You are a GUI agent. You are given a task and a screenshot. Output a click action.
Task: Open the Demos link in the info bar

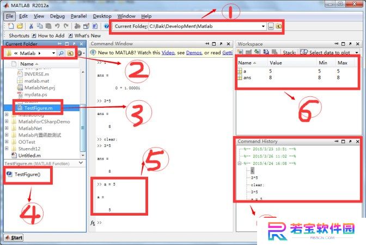coord(194,53)
